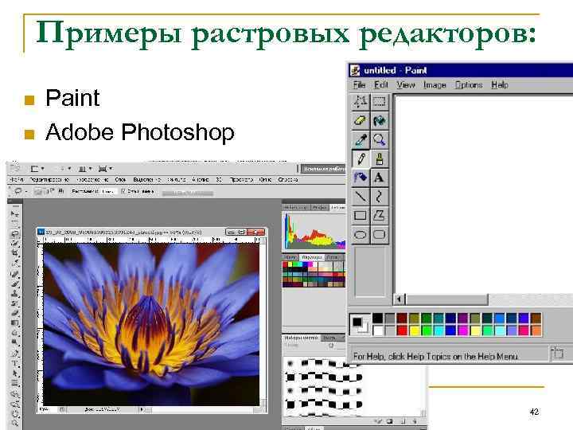Open Photoshop's Окно menu
The image size is (573, 430).
265,179
